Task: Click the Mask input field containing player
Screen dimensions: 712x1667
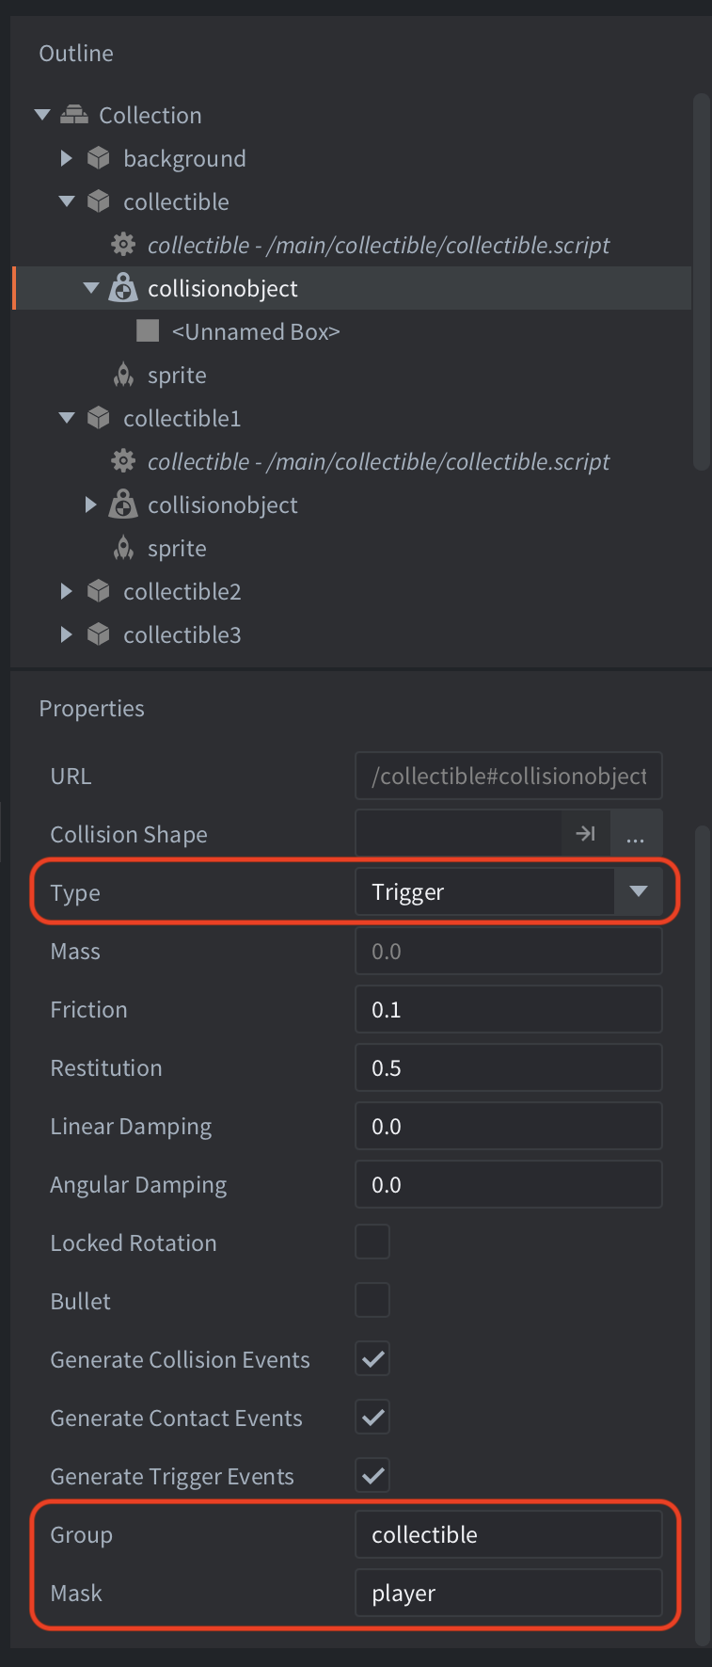Action: [x=509, y=1593]
